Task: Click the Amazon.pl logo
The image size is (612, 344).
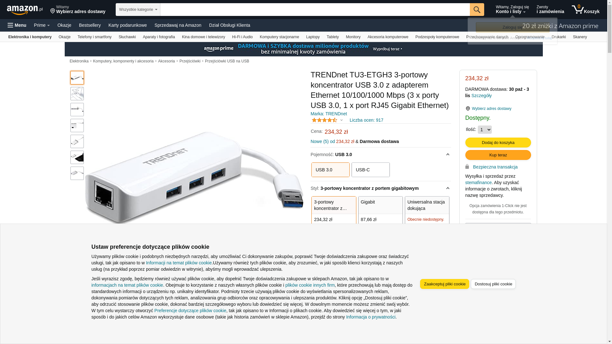Action: [25, 10]
